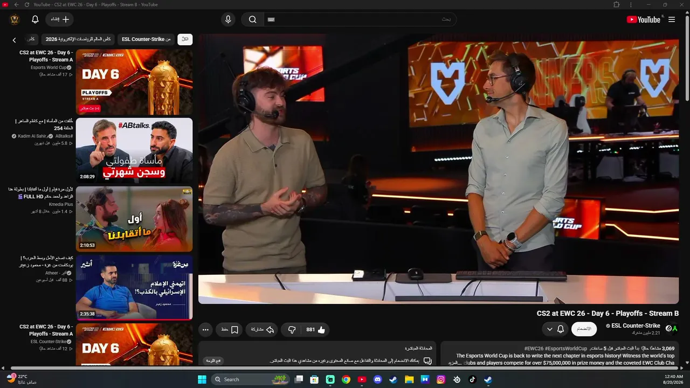The width and height of the screenshot is (690, 388).
Task: Click the horizontal scrollbar at bottom
Action: click(x=345, y=368)
